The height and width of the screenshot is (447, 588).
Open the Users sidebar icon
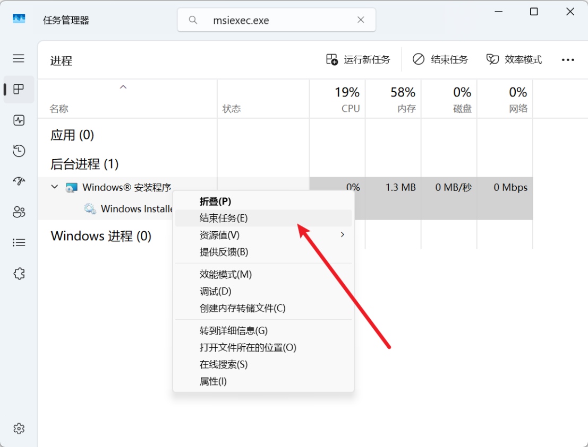point(19,212)
